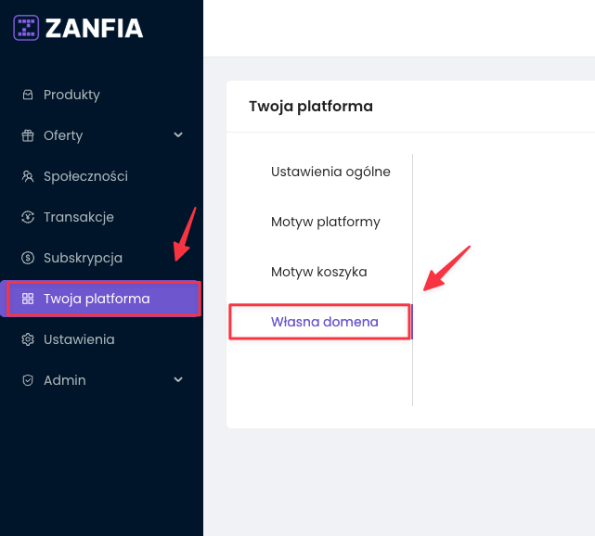Click the Zanfia logo icon

(x=26, y=28)
